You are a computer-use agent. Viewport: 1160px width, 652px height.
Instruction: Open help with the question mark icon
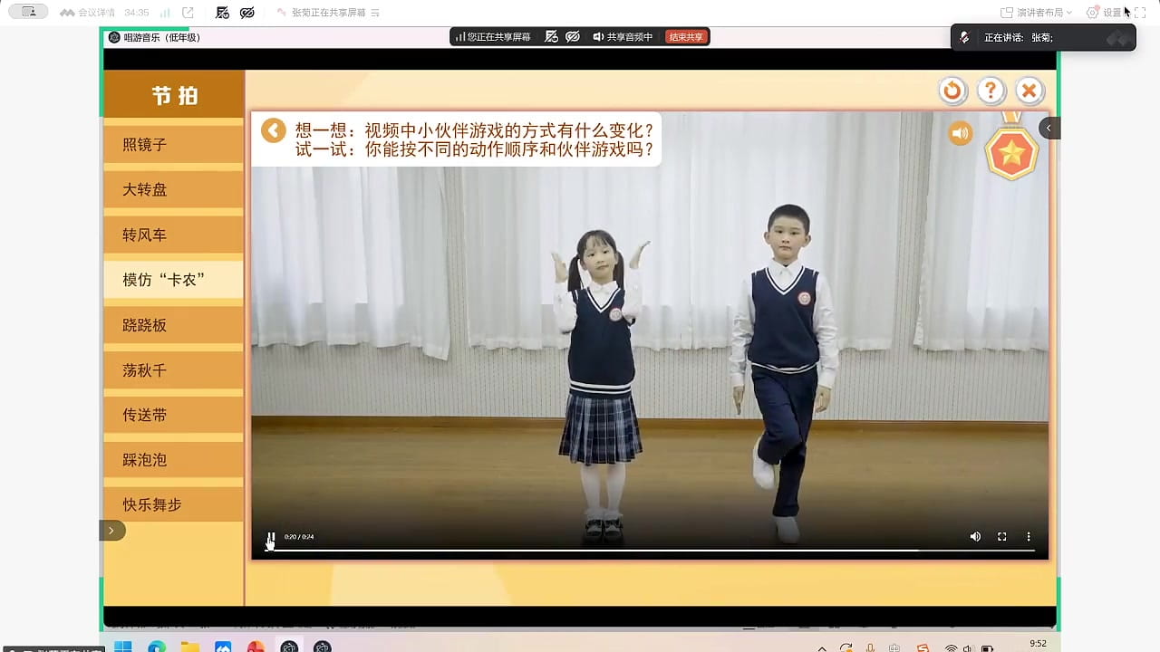point(991,91)
